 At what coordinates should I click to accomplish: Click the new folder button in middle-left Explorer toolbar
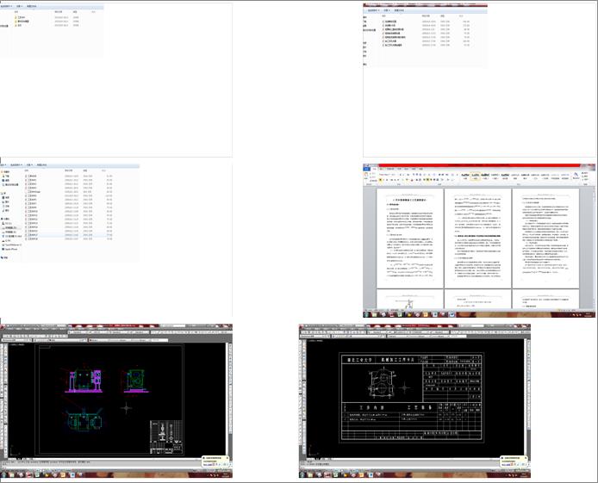(x=41, y=165)
